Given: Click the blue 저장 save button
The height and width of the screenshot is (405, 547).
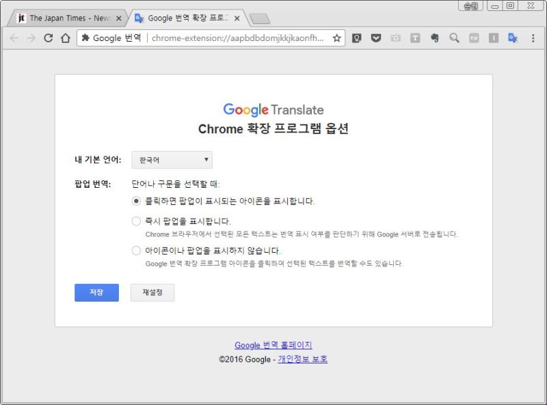Looking at the screenshot, I should pyautogui.click(x=96, y=292).
